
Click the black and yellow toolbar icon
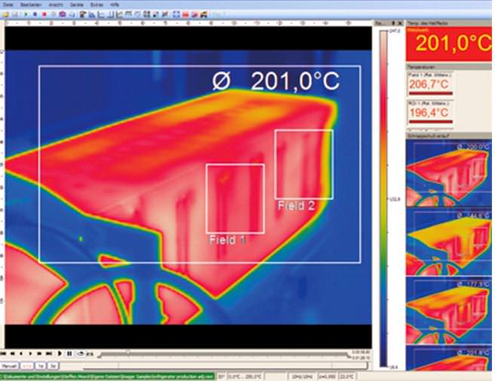coord(204,14)
